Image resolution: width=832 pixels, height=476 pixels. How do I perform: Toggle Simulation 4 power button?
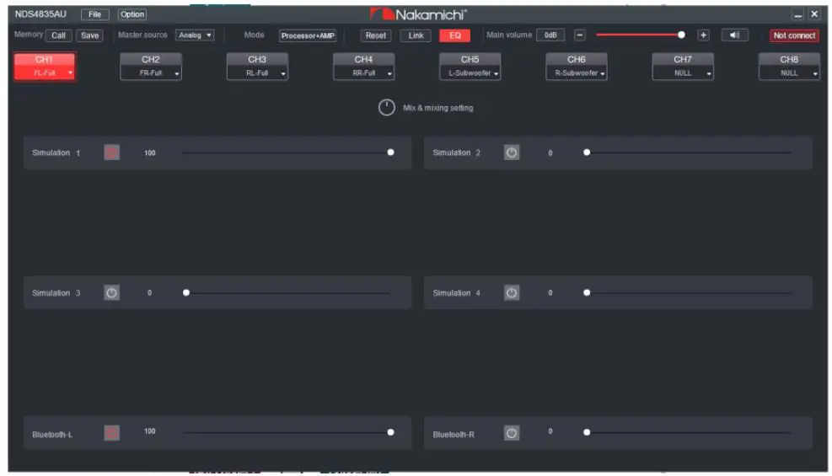point(512,292)
